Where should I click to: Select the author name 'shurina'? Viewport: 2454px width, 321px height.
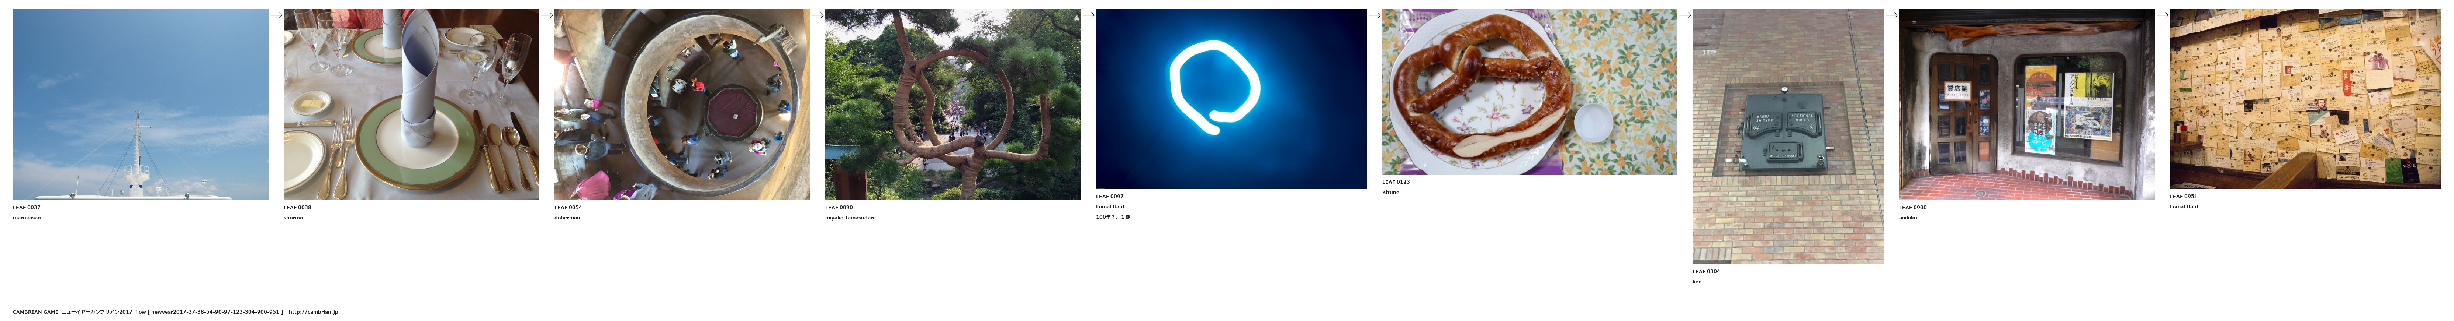pos(293,218)
